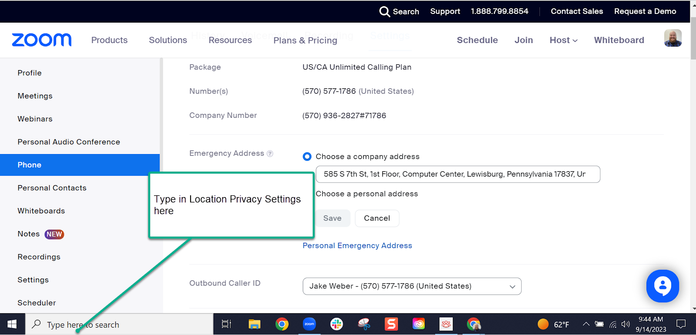Viewport: 696px width, 335px height.
Task: Open Whiteboards in the sidebar
Action: (x=41, y=211)
